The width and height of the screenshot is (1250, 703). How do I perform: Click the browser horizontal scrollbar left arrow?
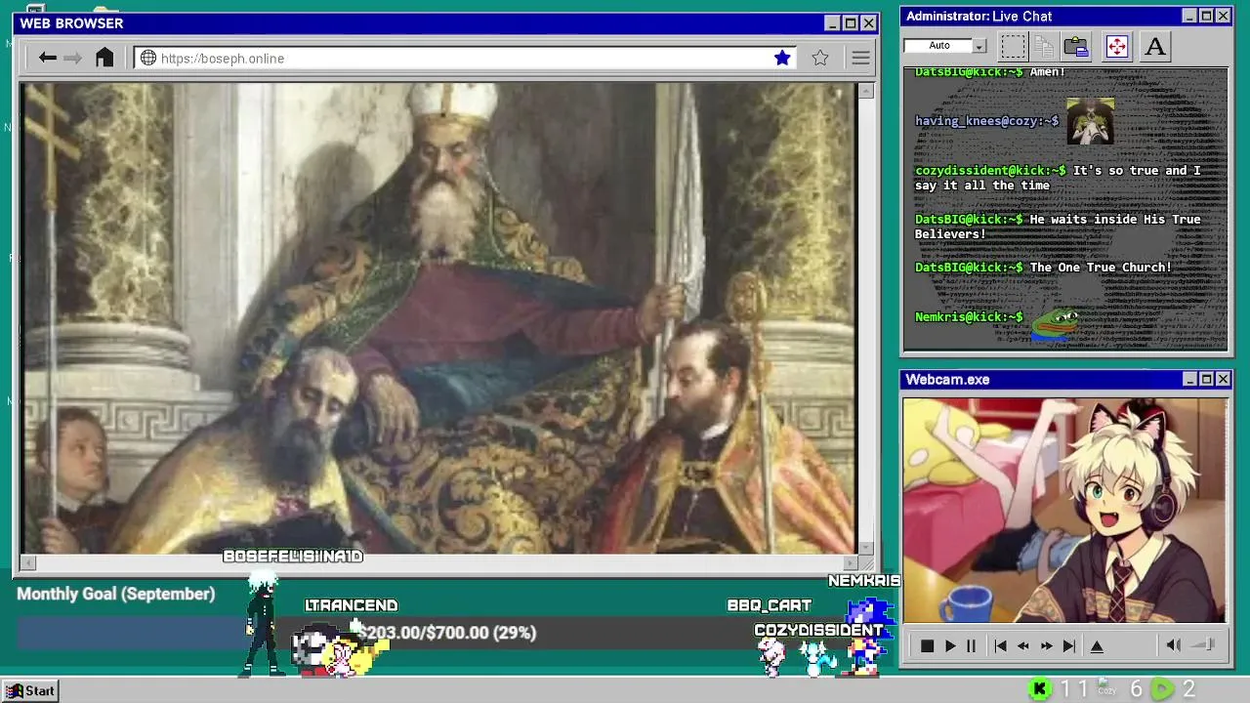pos(27,562)
